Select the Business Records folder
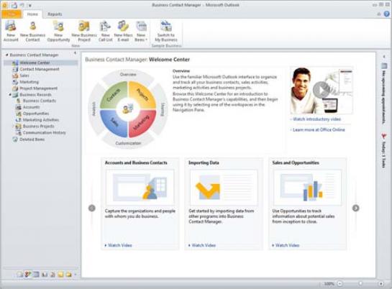This screenshot has width=392, height=289. (x=35, y=95)
